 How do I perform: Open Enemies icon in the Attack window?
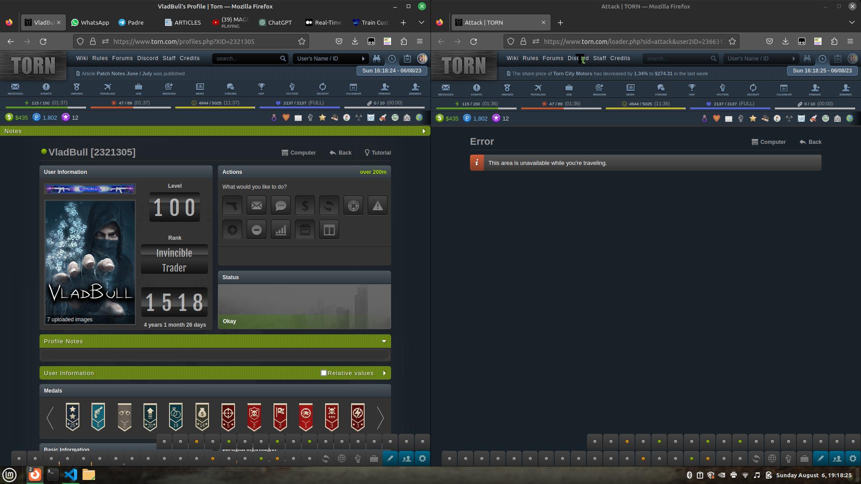tap(845, 89)
